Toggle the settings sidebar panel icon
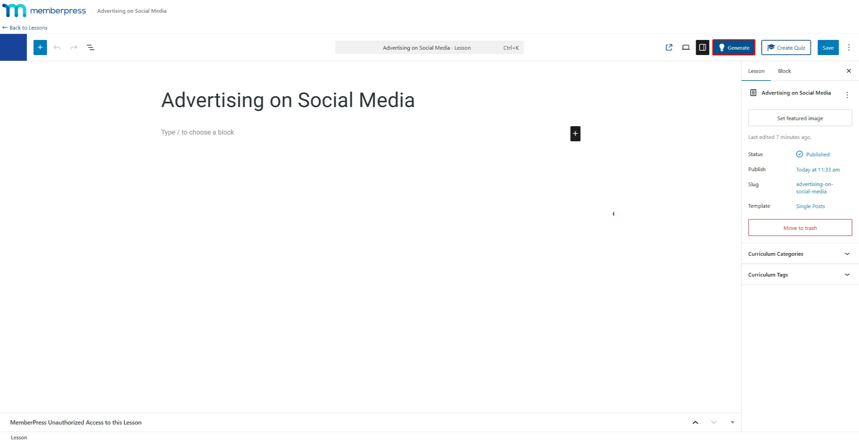Viewport: 859px width, 442px height. tap(702, 47)
